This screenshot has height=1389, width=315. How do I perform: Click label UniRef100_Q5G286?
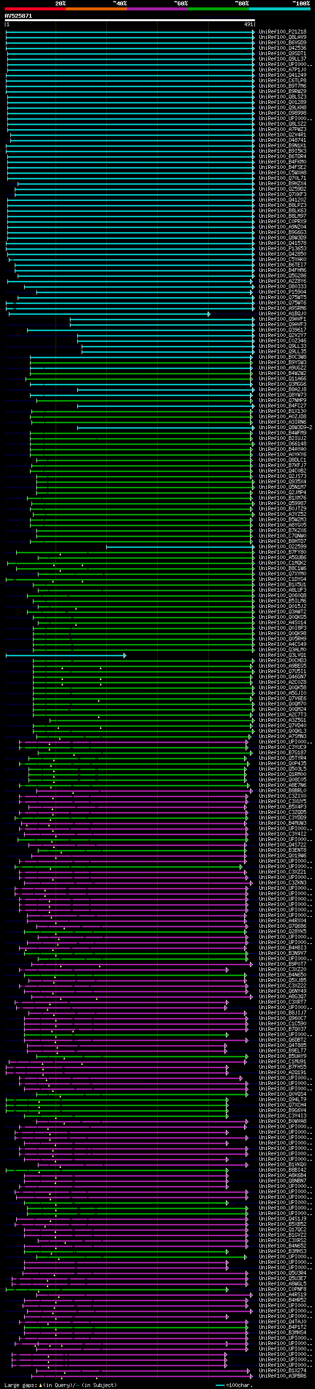click(283, 276)
